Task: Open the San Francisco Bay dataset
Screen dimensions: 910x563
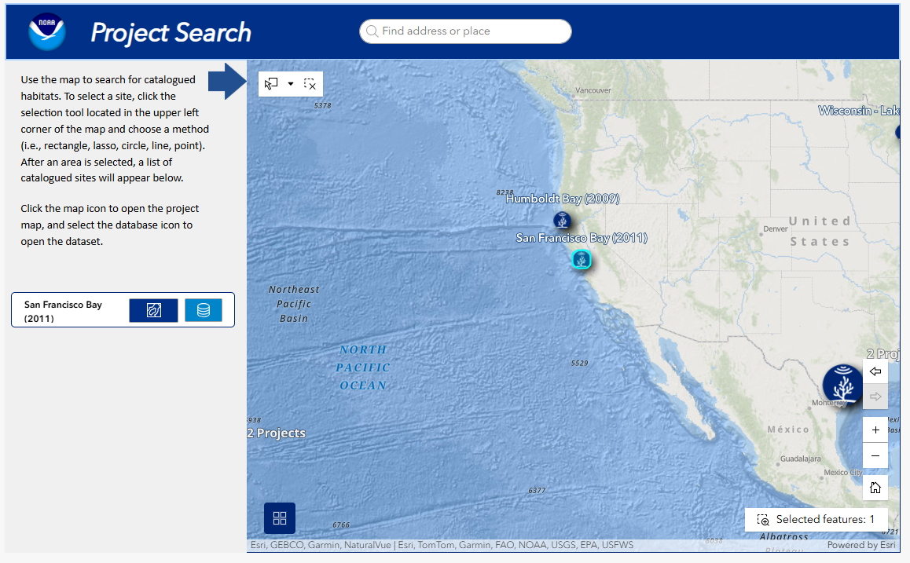Action: [x=204, y=311]
